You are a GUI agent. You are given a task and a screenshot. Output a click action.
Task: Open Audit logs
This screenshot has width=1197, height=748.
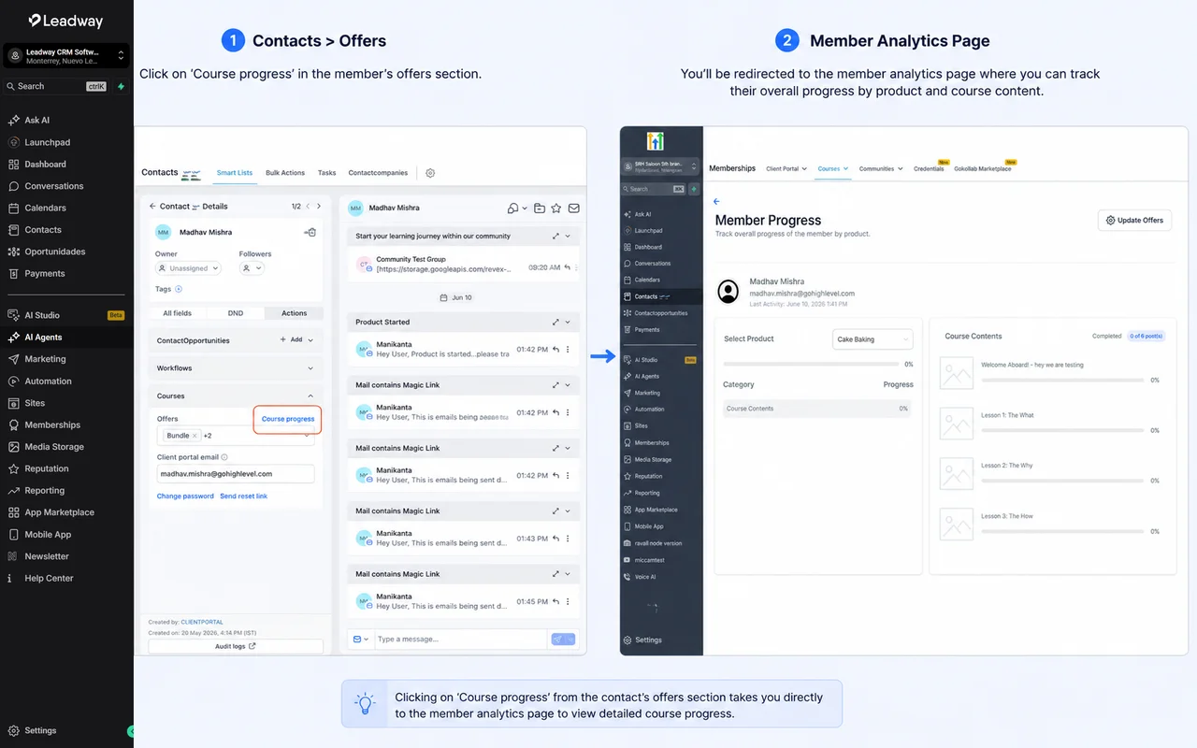[x=236, y=646]
